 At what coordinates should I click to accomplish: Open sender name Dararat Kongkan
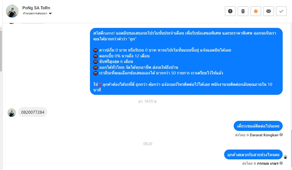point(264,135)
